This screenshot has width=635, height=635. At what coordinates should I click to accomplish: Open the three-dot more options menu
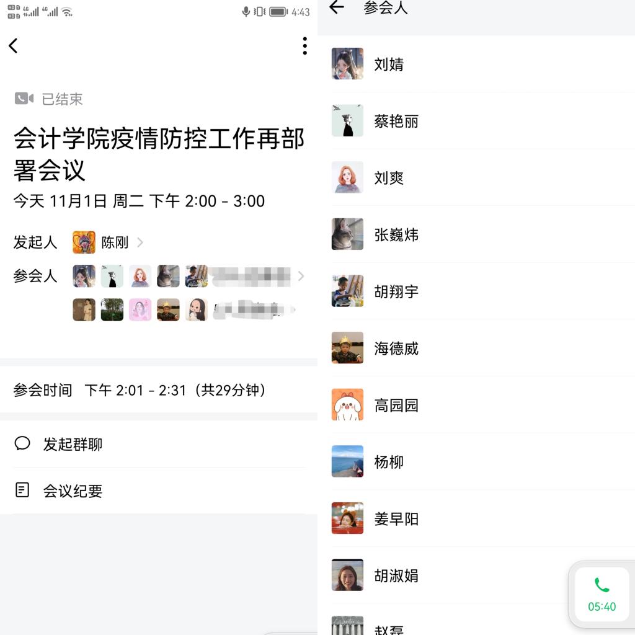tap(305, 46)
